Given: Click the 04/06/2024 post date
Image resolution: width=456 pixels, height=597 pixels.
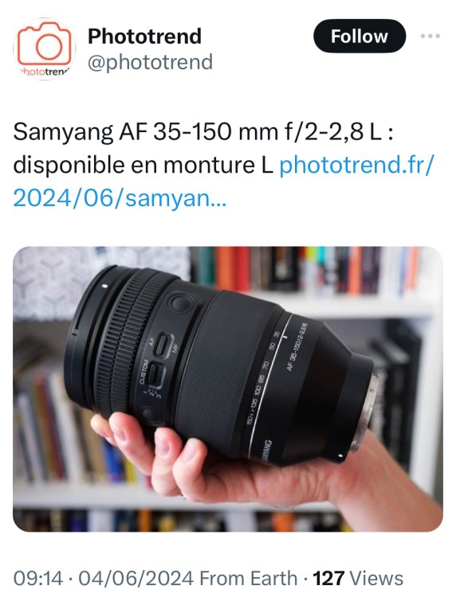Looking at the screenshot, I should (x=136, y=578).
